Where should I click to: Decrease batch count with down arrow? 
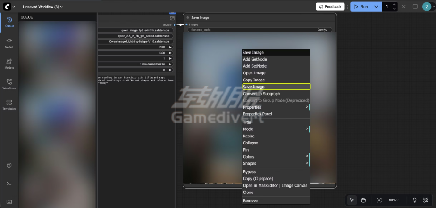pyautogui.click(x=394, y=9)
